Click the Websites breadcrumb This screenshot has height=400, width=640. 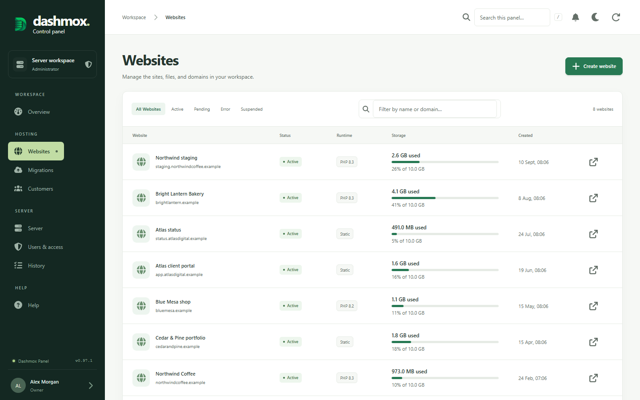click(x=176, y=17)
